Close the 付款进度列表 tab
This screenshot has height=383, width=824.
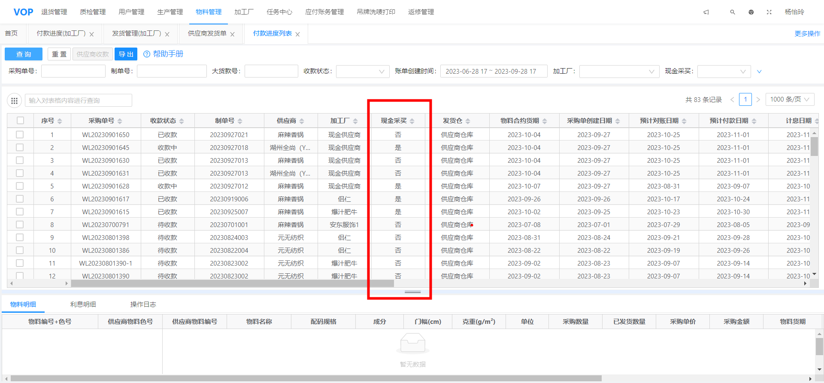click(298, 34)
